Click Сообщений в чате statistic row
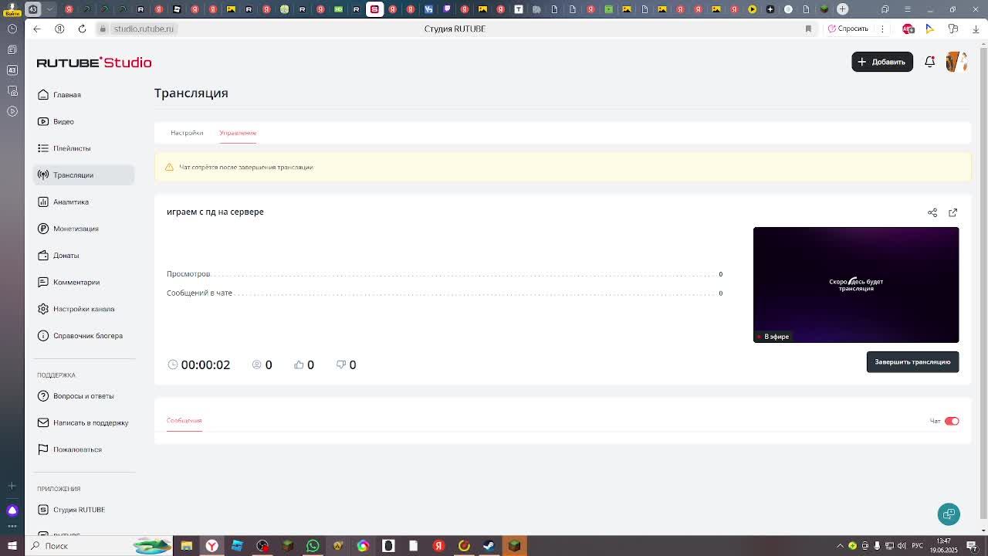The image size is (988, 556). [445, 293]
